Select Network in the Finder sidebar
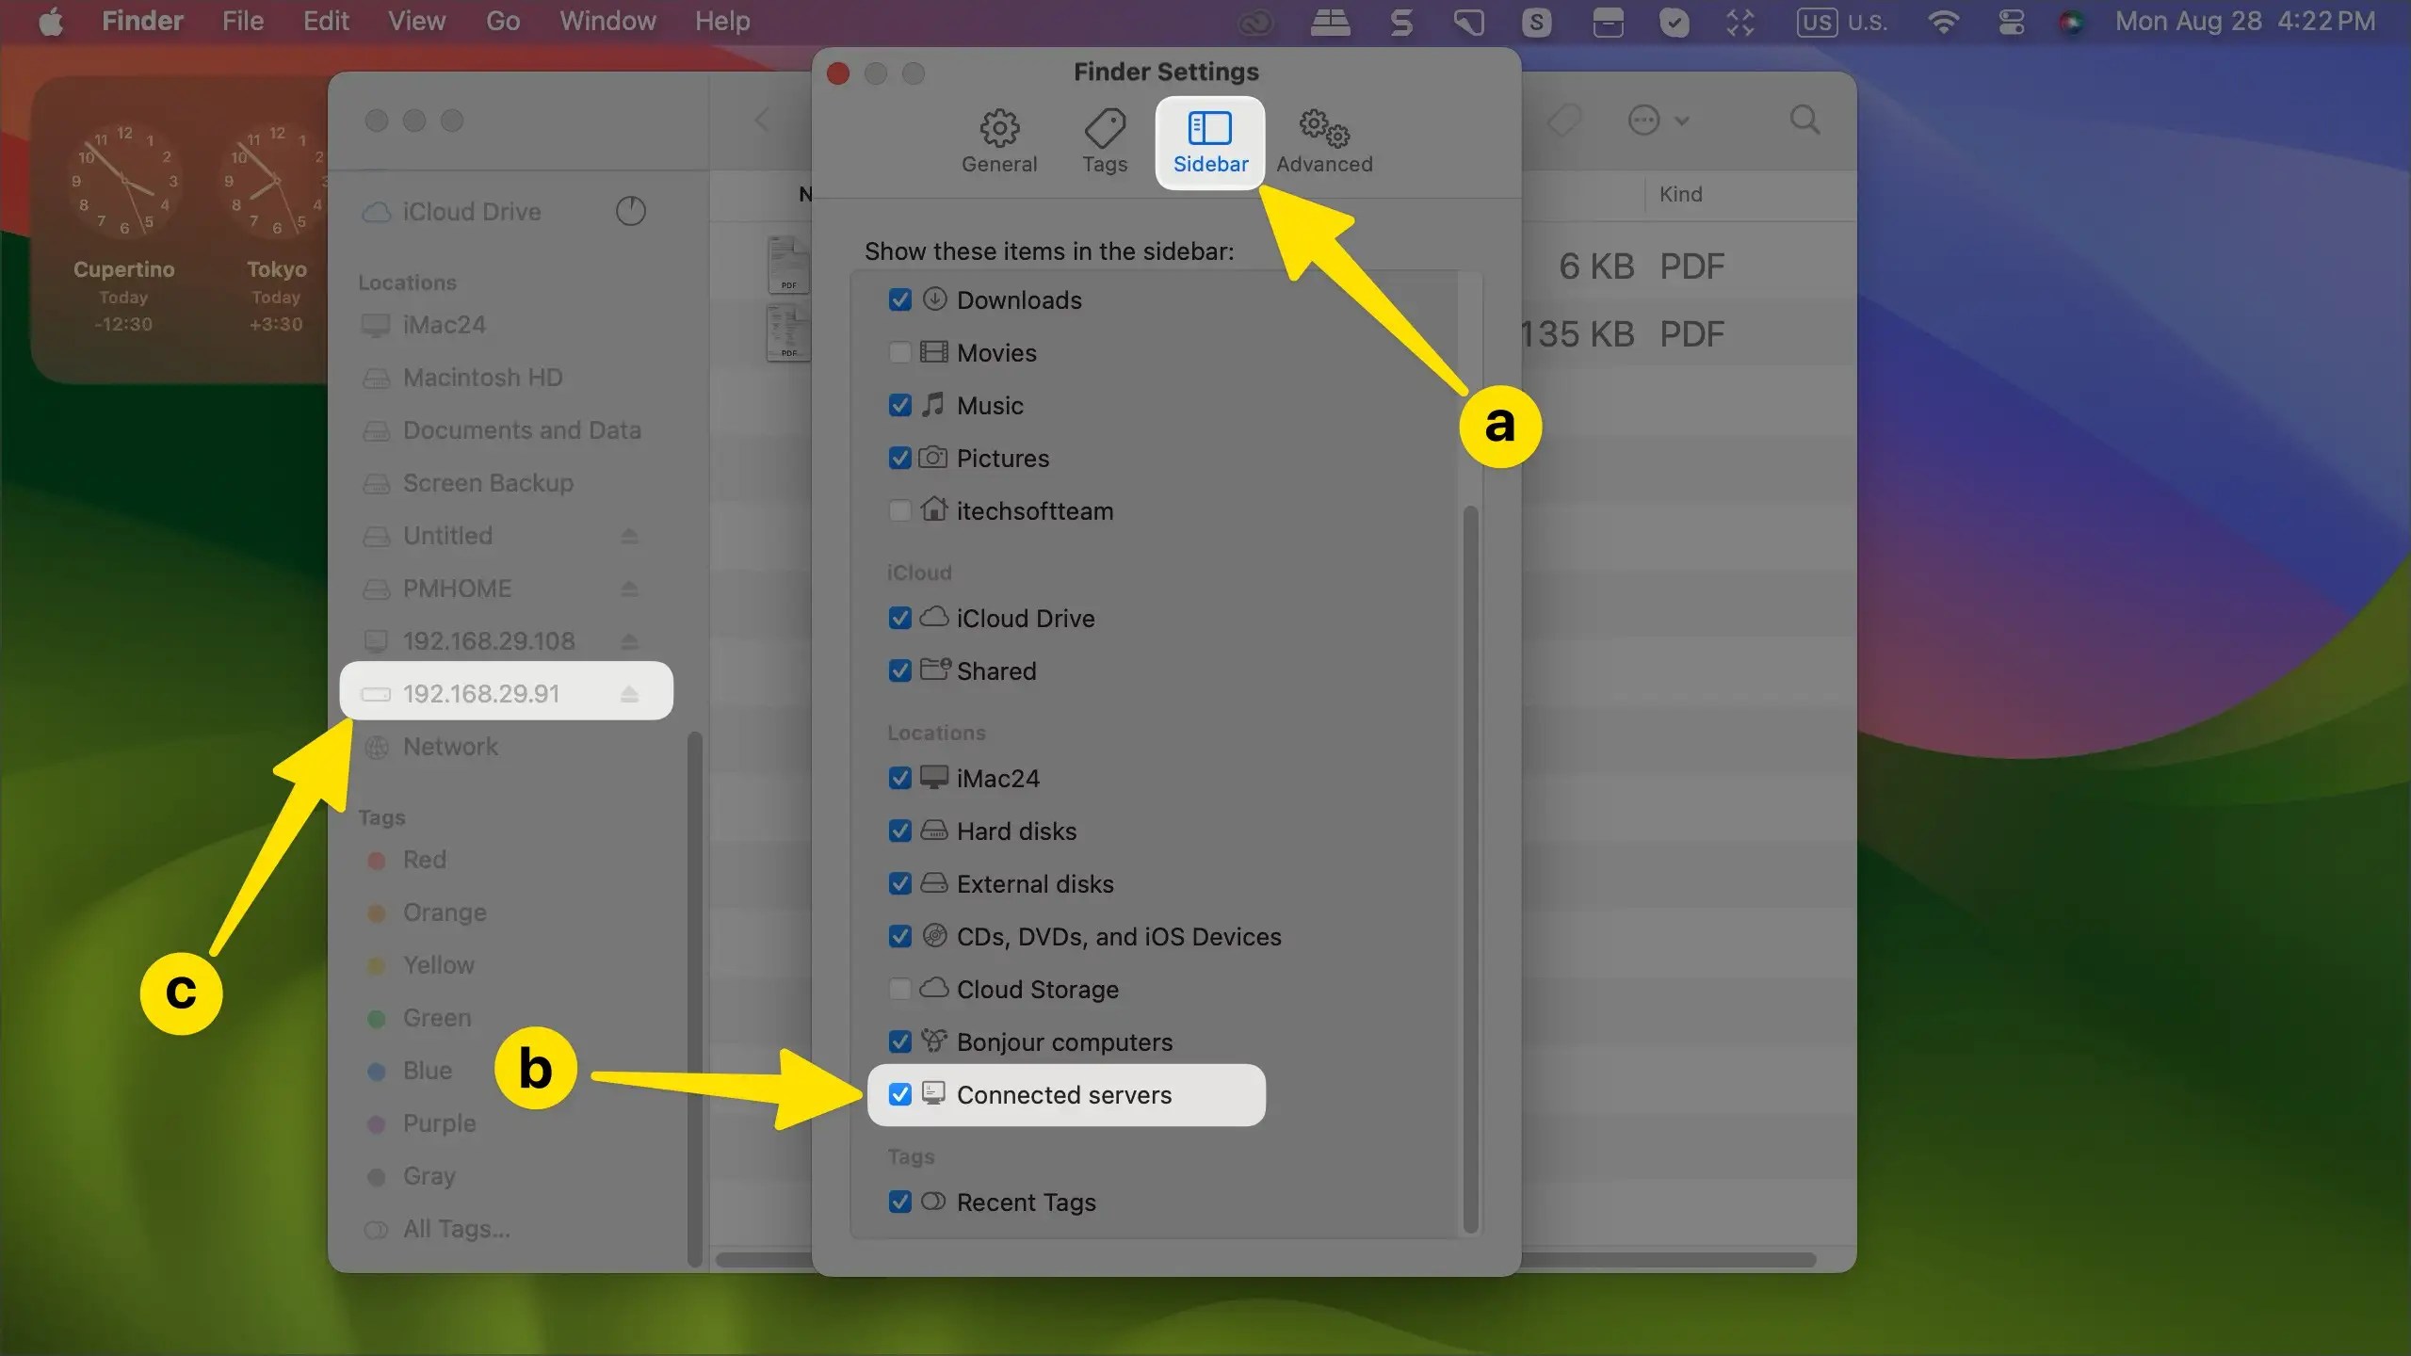 click(449, 747)
